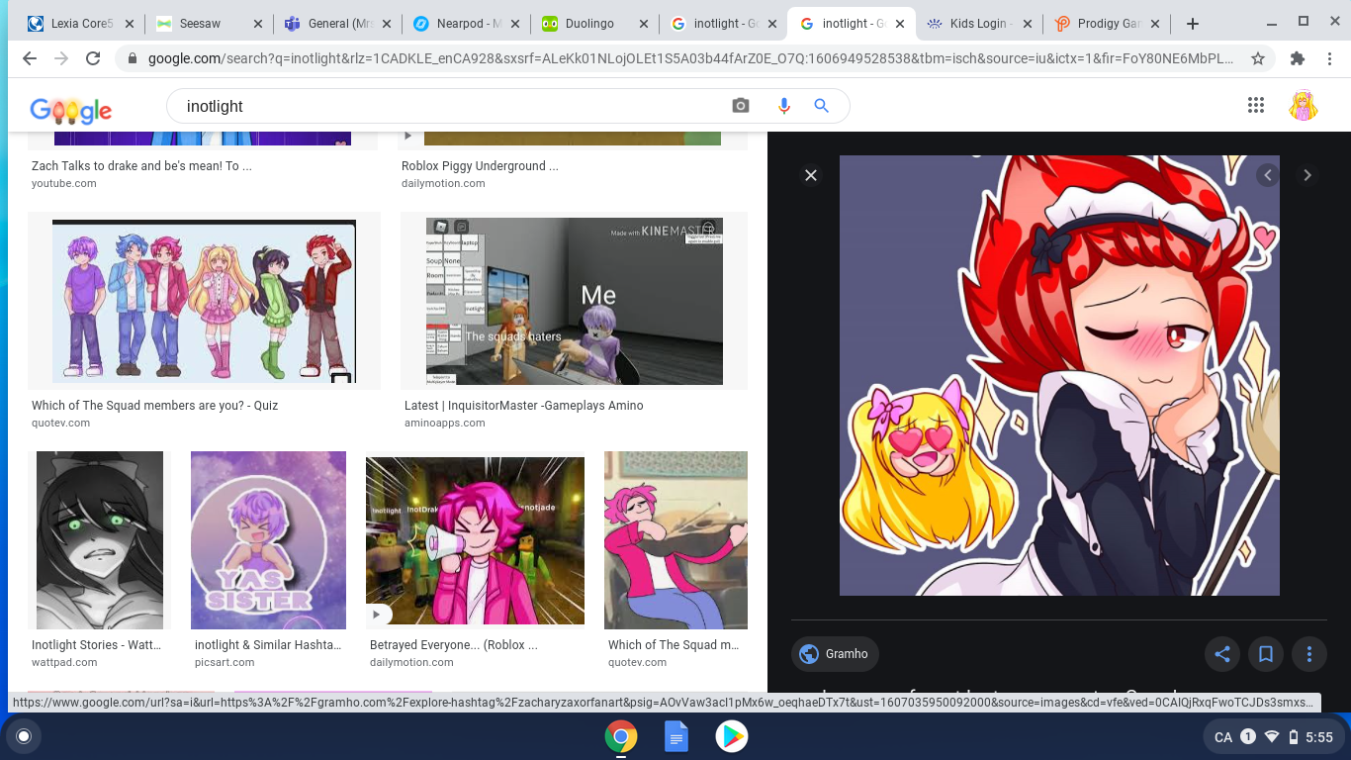Save previewed image to collection
This screenshot has width=1351, height=760.
coord(1266,654)
